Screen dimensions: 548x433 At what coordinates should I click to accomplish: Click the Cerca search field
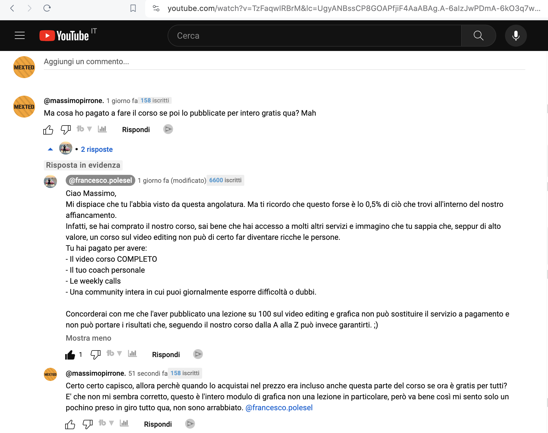click(314, 36)
